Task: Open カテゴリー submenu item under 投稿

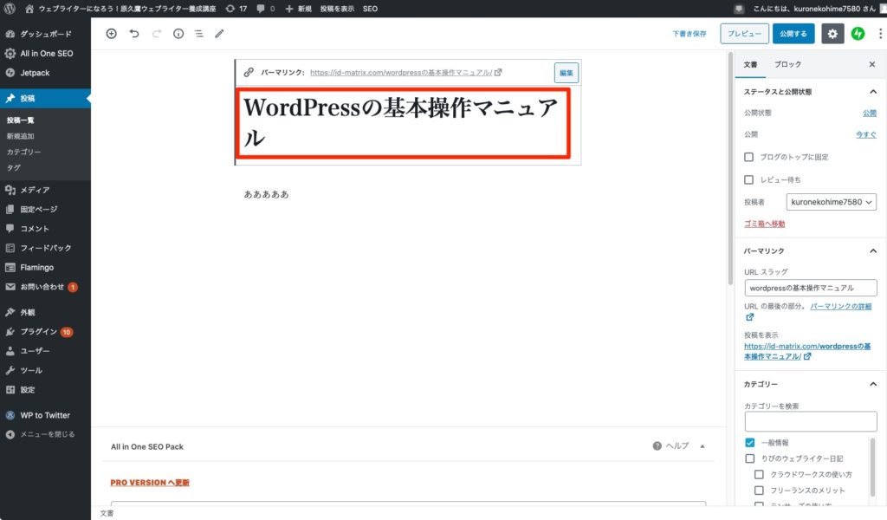Action: (x=23, y=152)
